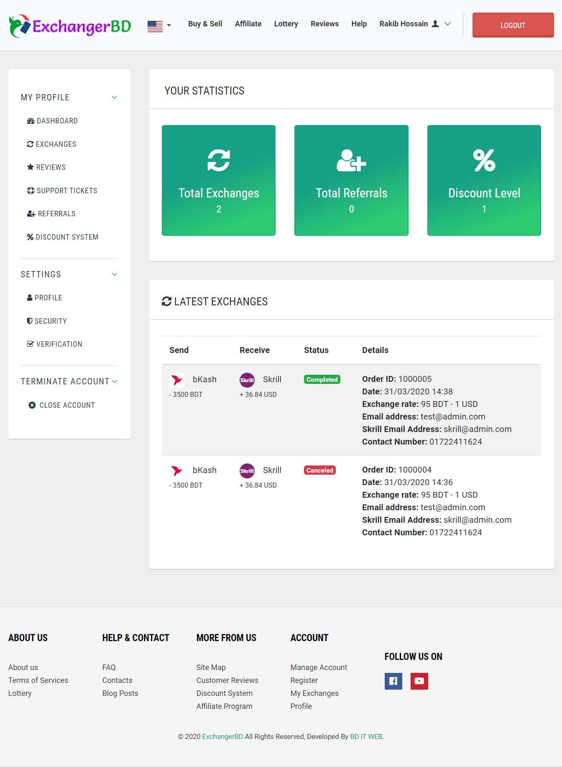Open the BD IT WEB footer link
Screen dimensions: 562x767
pos(366,736)
